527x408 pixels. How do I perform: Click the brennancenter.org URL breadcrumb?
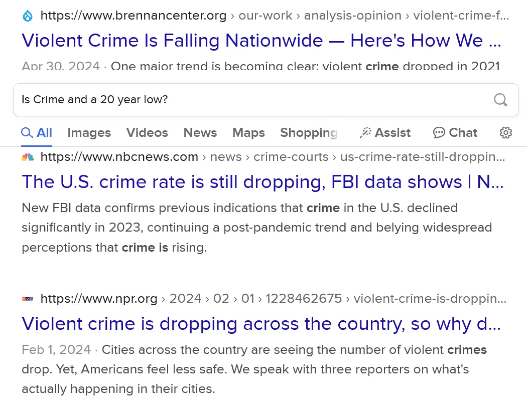tap(134, 16)
